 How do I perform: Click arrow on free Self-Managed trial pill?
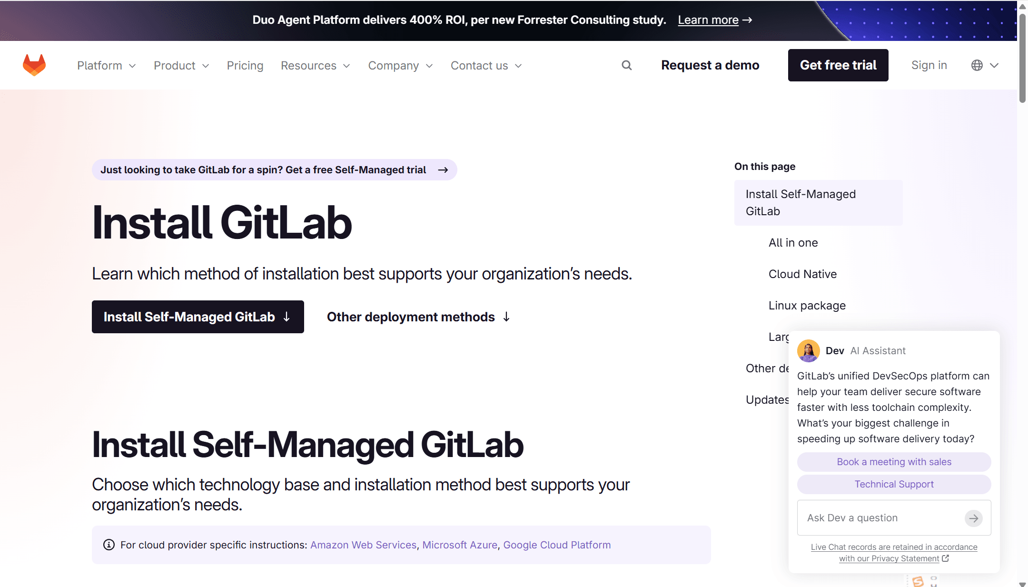tap(443, 170)
